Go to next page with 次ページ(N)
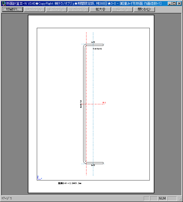Viewport: 183px width, 202px height. click(x=34, y=9)
